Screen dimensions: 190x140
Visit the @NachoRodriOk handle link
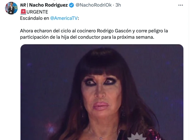point(93,5)
